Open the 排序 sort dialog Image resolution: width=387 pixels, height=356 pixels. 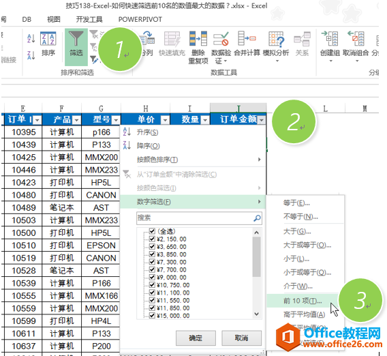pos(48,44)
